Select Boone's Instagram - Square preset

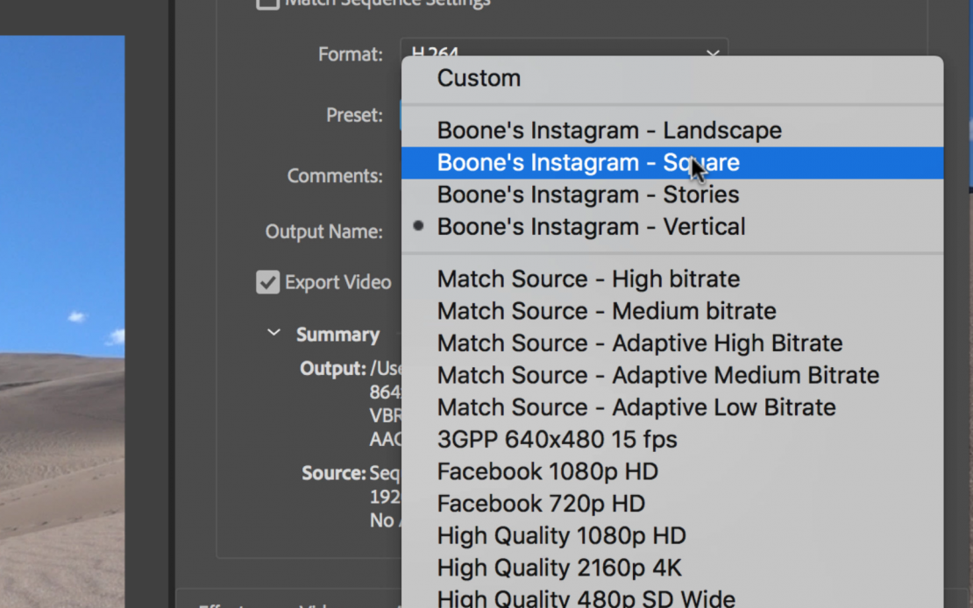click(588, 163)
